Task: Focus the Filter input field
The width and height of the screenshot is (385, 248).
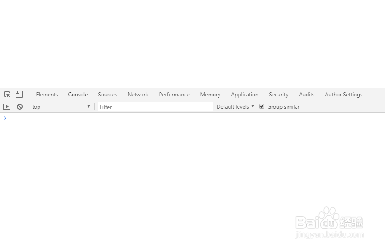Action: [156, 107]
